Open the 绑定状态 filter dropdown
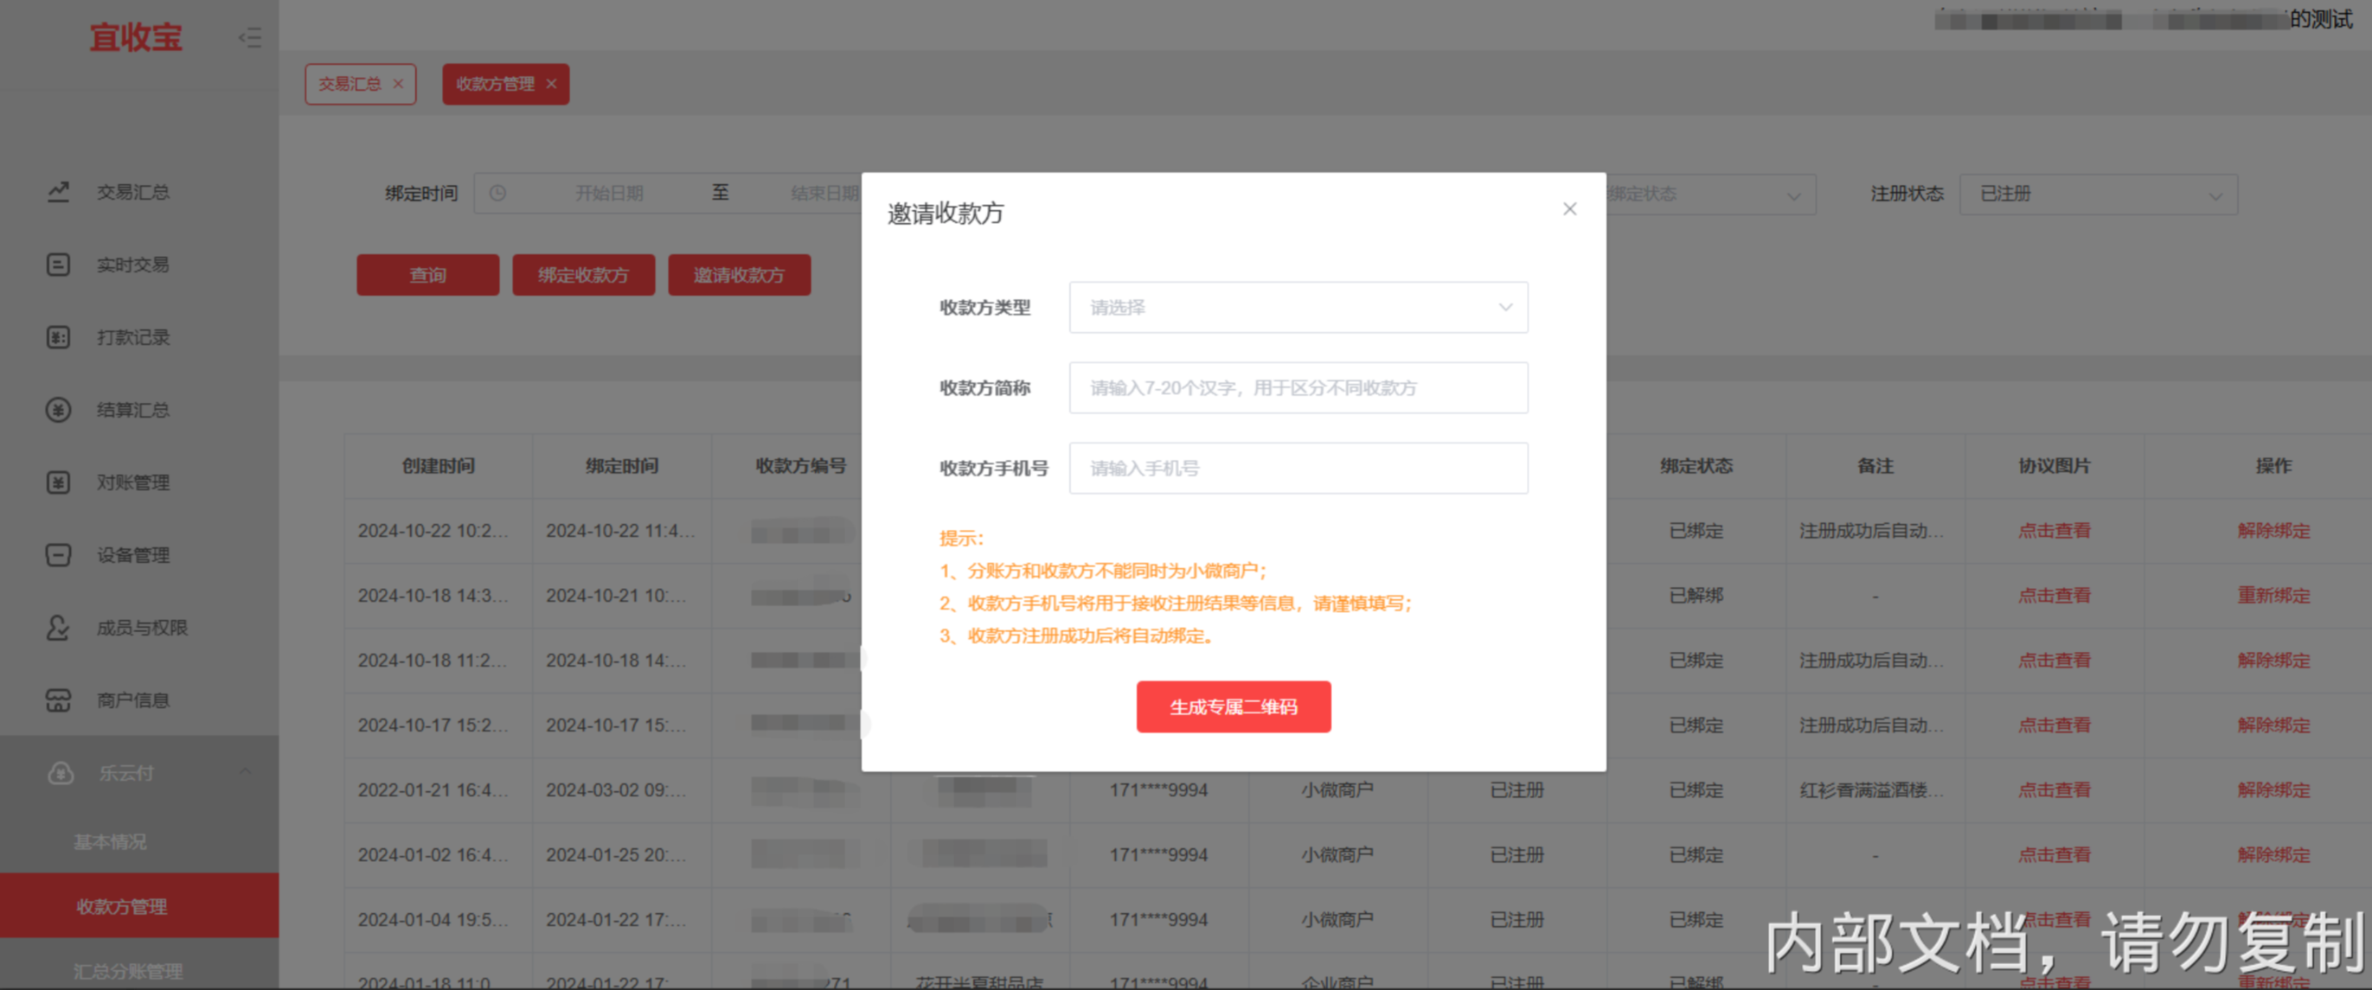 (x=1711, y=195)
